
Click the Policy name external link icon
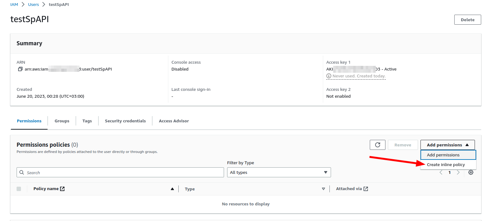pos(62,189)
